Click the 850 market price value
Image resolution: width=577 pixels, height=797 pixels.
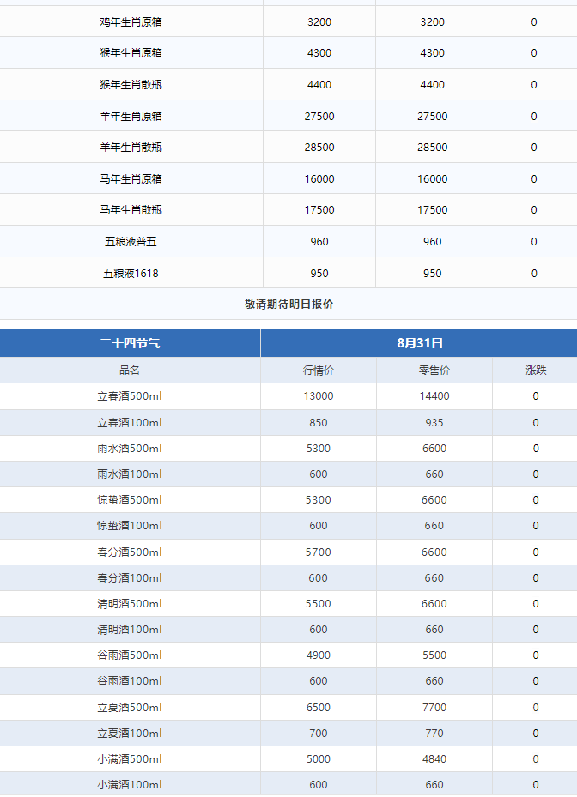click(x=319, y=422)
